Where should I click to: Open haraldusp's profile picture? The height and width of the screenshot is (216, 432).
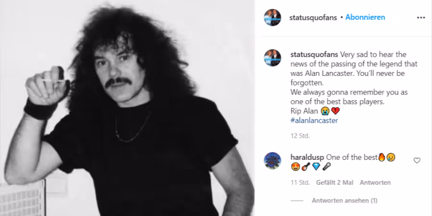[x=273, y=161]
